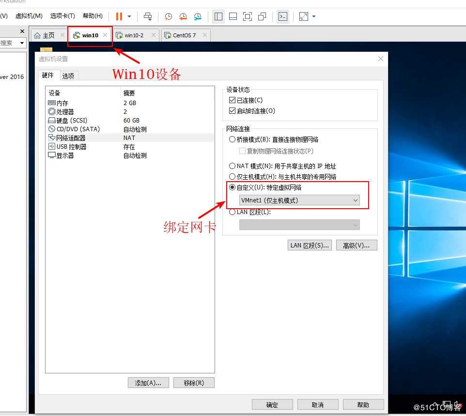466x416 pixels.
Task: Select the 硬盘 (SCSI) device row
Action: click(130, 120)
